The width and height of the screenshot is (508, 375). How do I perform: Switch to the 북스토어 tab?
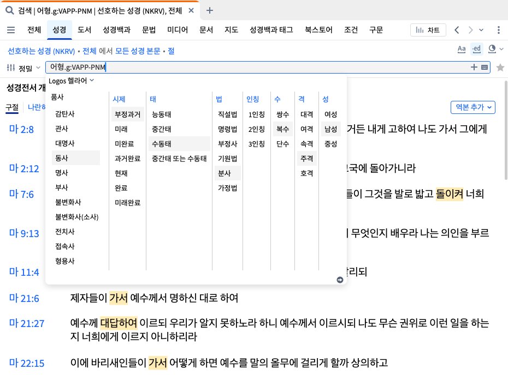pyautogui.click(x=318, y=30)
